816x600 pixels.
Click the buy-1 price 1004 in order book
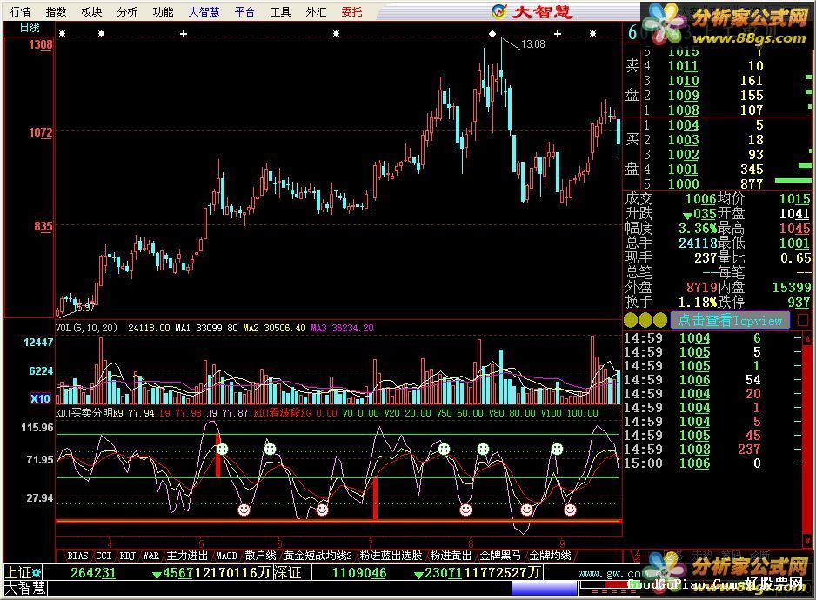(x=683, y=125)
